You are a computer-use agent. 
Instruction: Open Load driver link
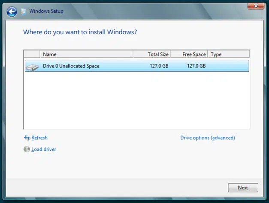click(44, 149)
